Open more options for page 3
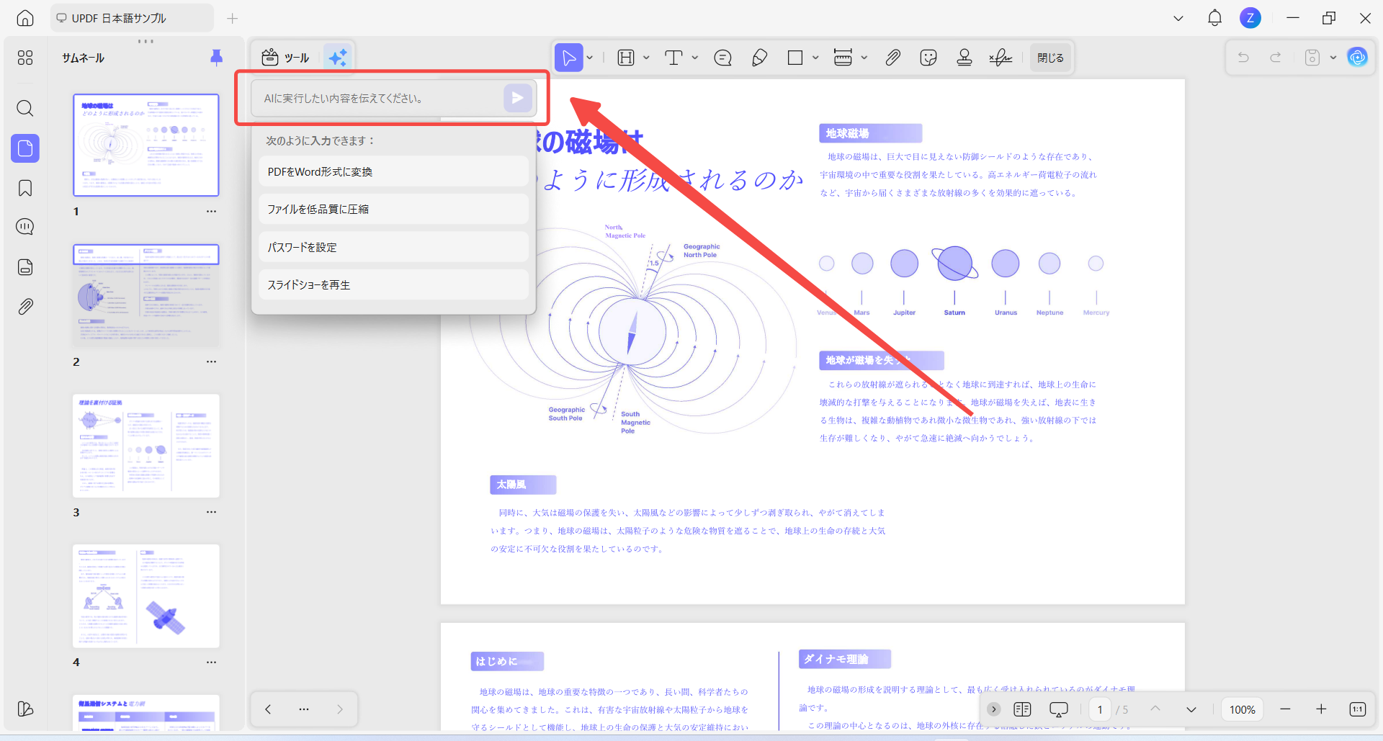Image resolution: width=1383 pixels, height=741 pixels. (211, 512)
